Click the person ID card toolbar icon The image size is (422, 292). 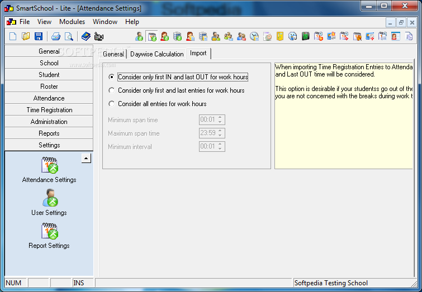tap(395, 36)
